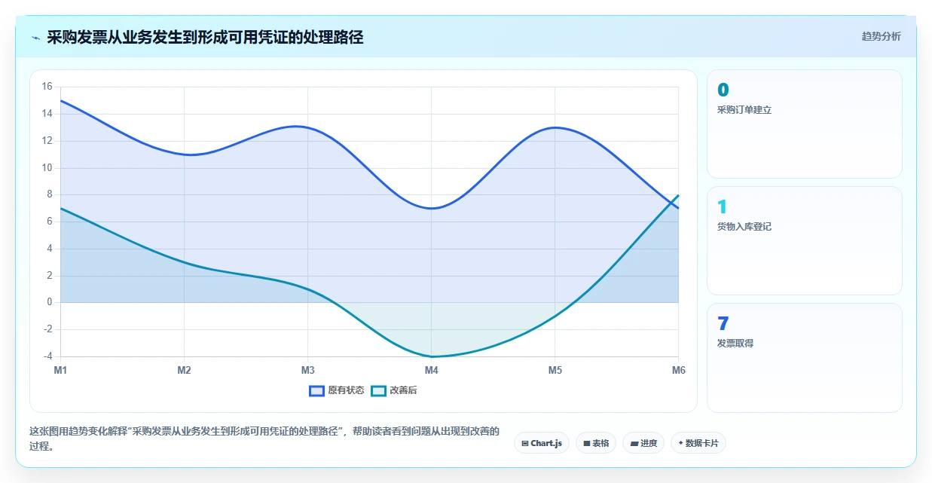Click the 16 y-axis label
Screen dimensions: 932x483
tap(47, 87)
